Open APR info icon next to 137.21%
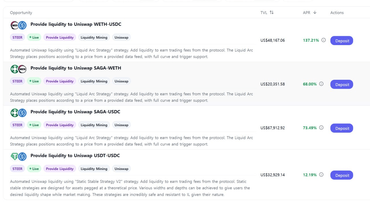Image resolution: width=370 pixels, height=202 pixels. (323, 40)
